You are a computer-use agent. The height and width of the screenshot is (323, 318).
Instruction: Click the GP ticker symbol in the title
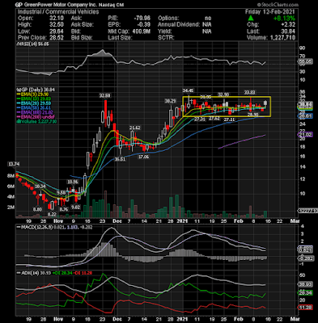[x=19, y=5]
